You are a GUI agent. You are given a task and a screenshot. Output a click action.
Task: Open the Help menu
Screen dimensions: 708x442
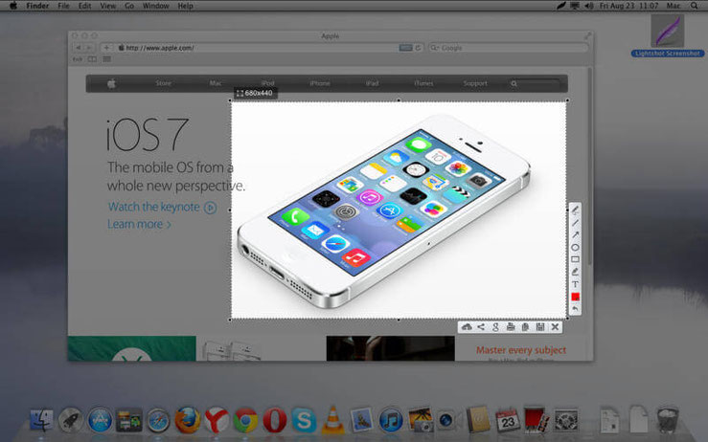186,6
